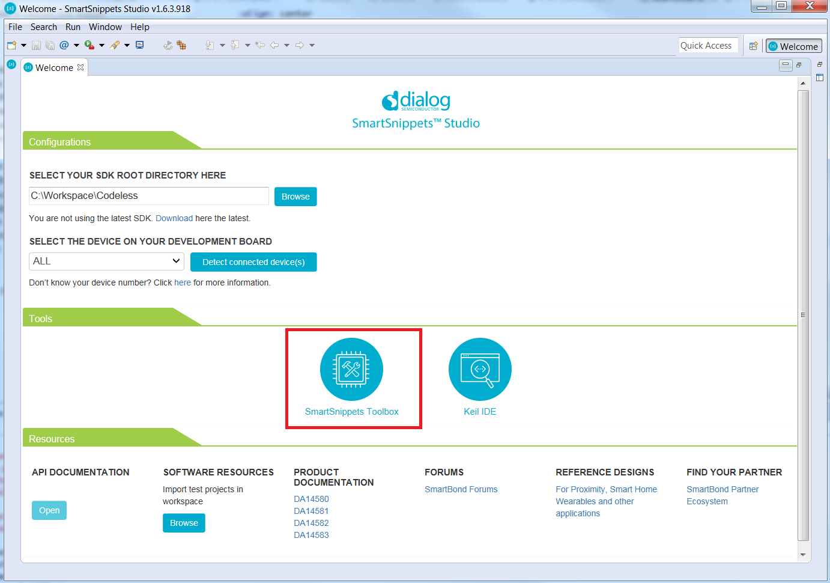Image resolution: width=830 pixels, height=583 pixels.
Task: Click Browse next to SDK directory
Action: click(x=295, y=197)
